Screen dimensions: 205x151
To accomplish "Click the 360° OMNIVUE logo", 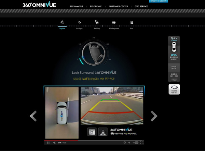I will pos(39,4).
